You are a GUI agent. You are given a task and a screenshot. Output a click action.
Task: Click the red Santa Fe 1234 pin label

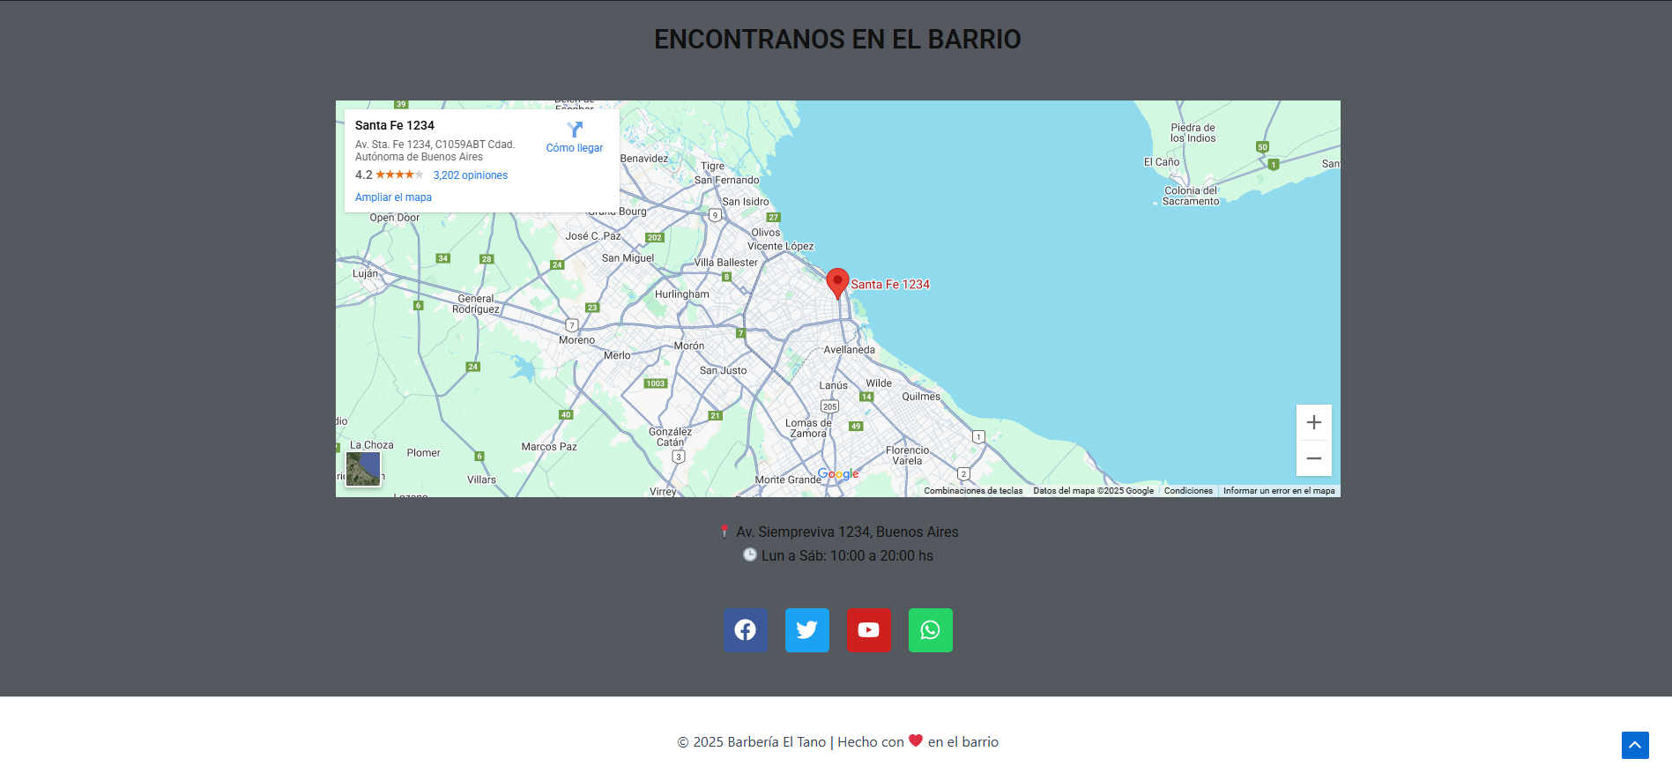tap(890, 285)
